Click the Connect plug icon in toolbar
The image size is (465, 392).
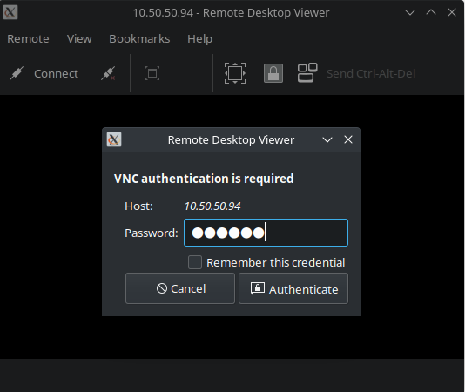[x=17, y=73]
